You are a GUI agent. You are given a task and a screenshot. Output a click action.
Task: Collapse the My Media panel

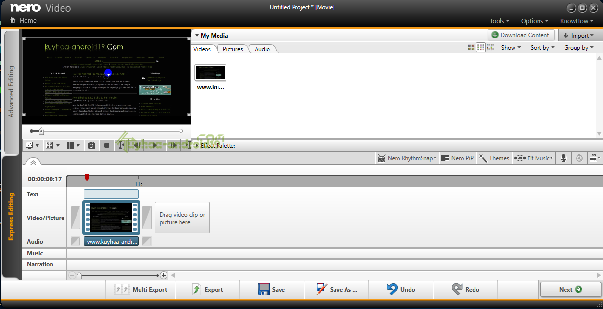[x=197, y=36]
